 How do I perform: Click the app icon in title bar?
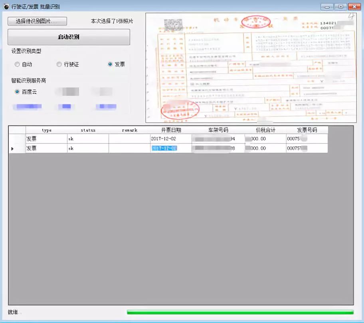tap(6, 7)
